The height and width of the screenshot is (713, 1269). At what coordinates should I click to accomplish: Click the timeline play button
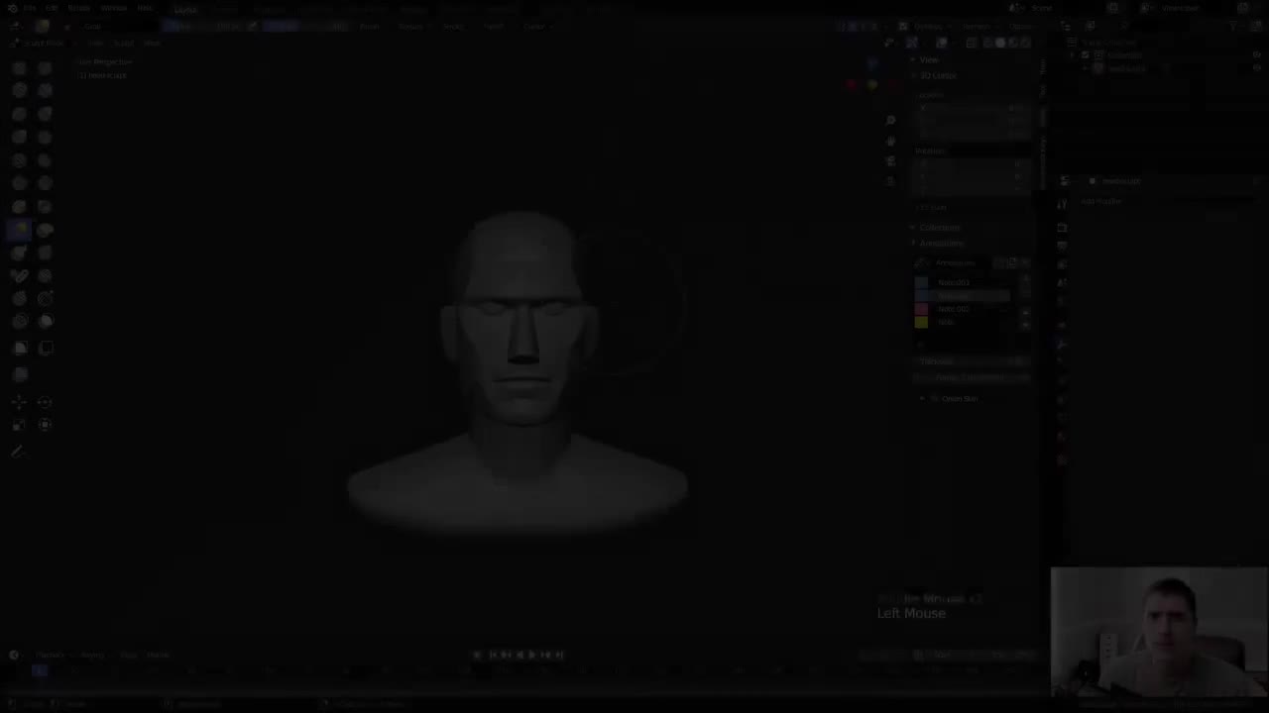pyautogui.click(x=532, y=655)
